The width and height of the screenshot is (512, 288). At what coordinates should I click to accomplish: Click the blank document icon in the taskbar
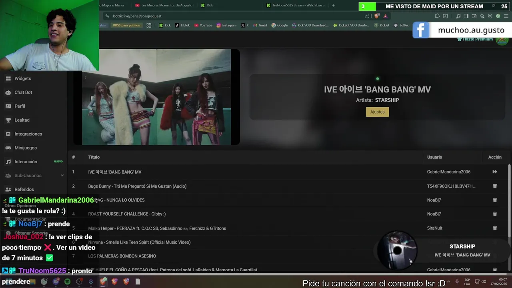pyautogui.click(x=138, y=282)
